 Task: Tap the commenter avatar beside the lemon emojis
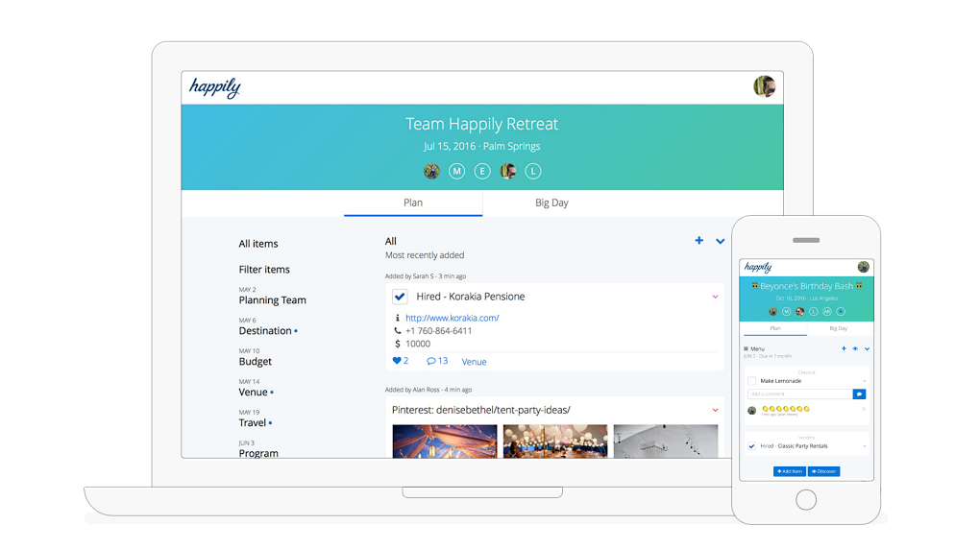click(751, 410)
